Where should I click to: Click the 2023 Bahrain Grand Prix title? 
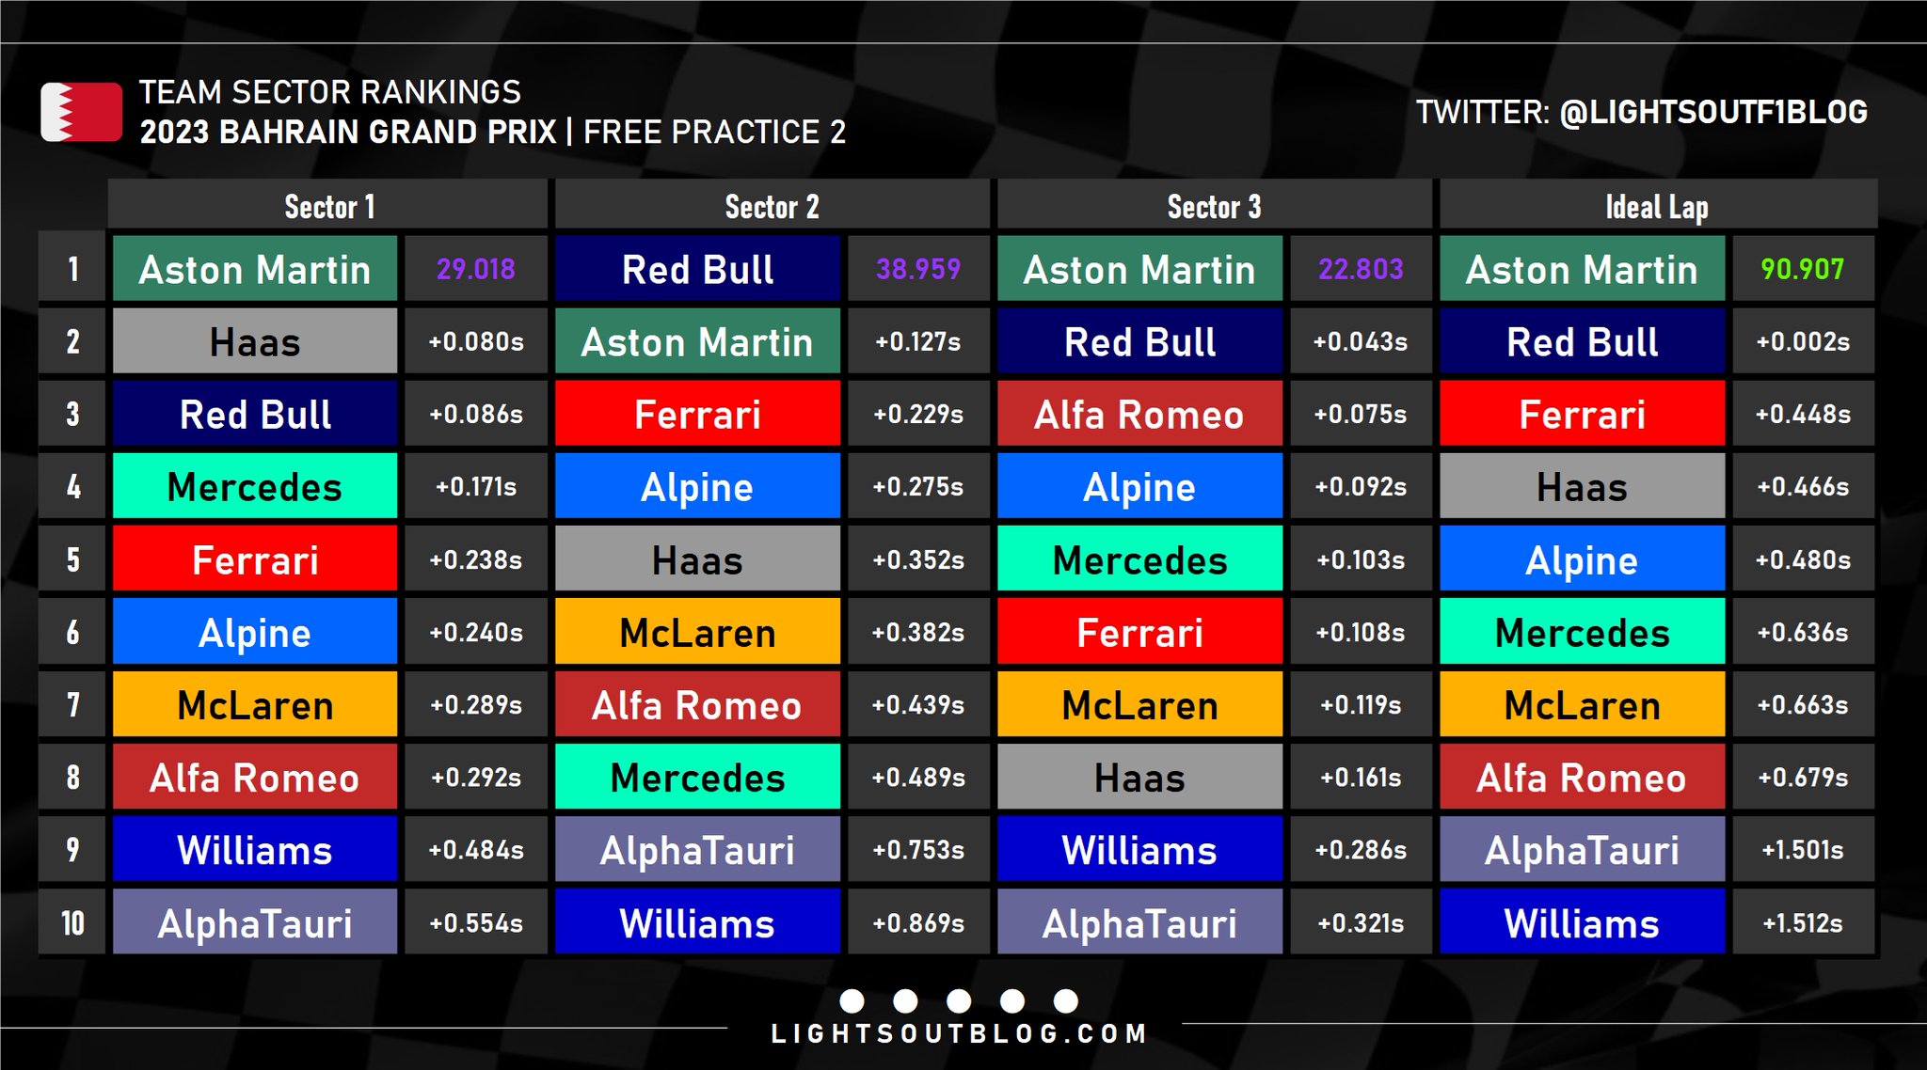pyautogui.click(x=348, y=132)
